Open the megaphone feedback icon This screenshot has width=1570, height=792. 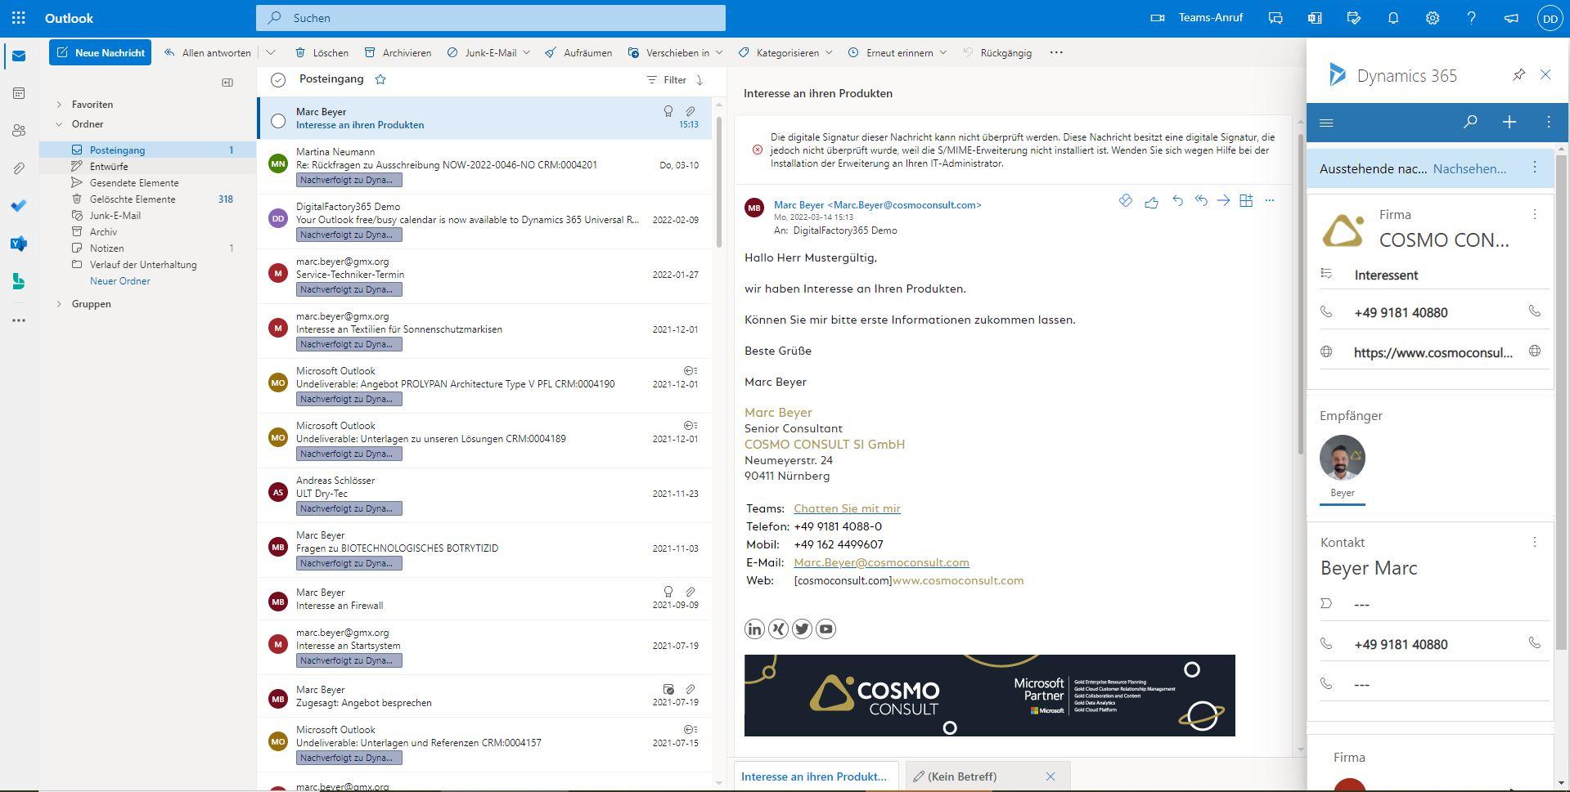(1511, 17)
